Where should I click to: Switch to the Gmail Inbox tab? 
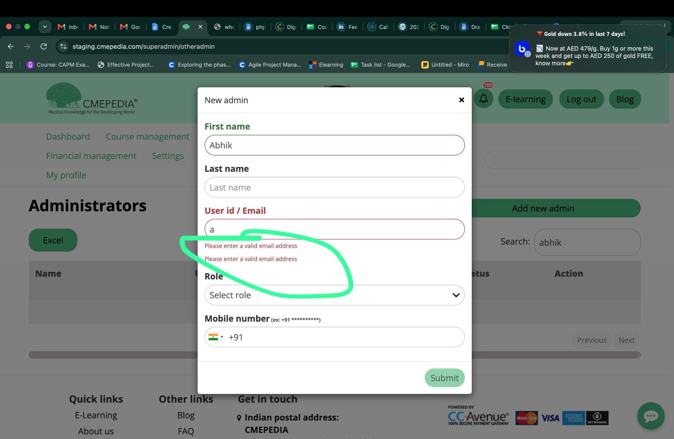[x=68, y=27]
